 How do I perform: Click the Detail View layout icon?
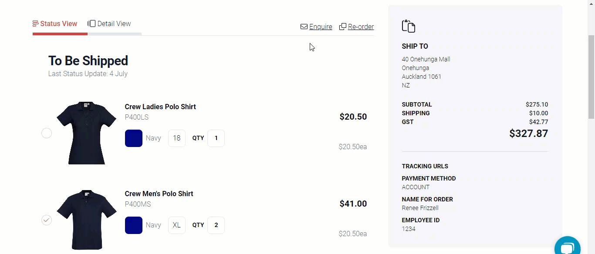click(x=91, y=24)
